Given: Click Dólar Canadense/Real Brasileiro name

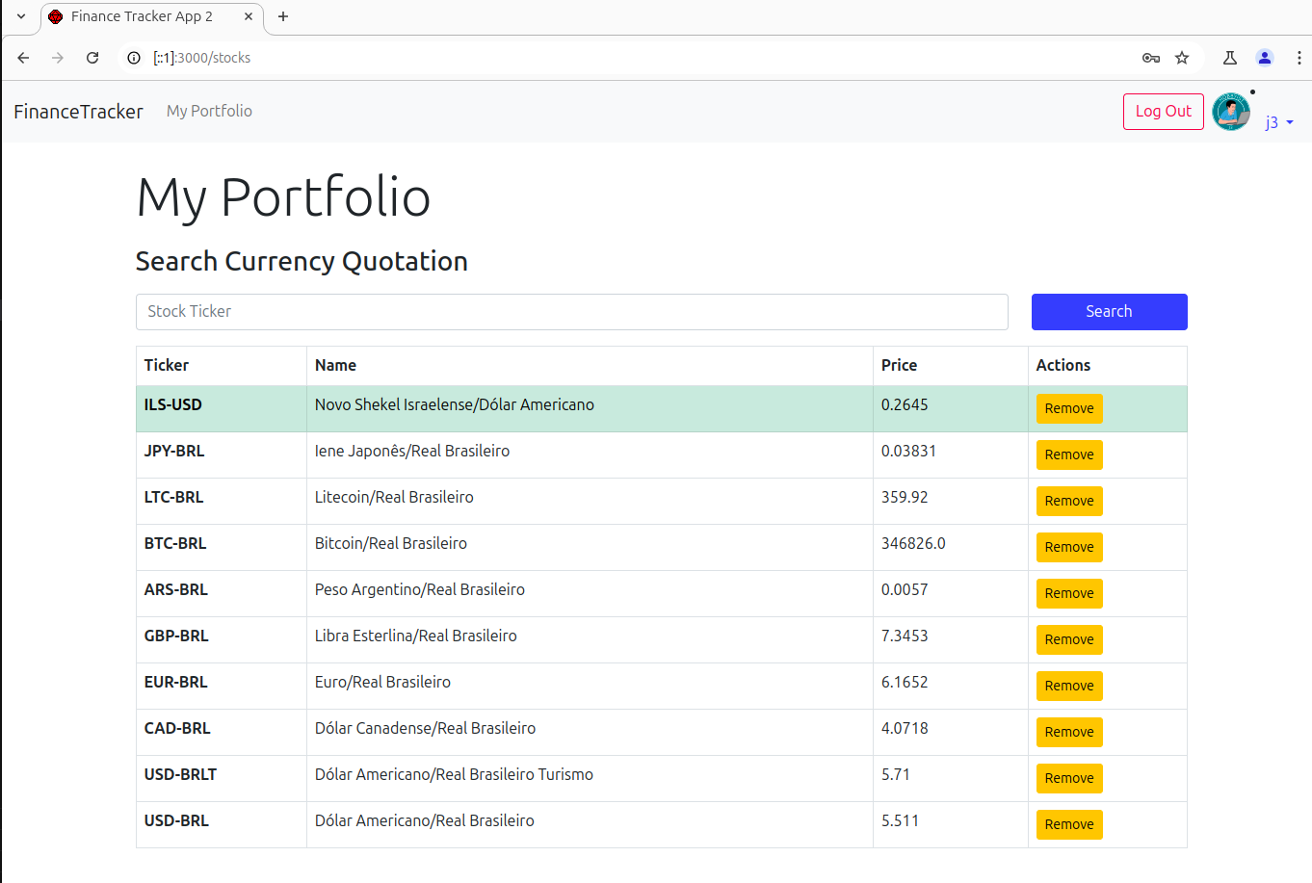Looking at the screenshot, I should pyautogui.click(x=425, y=728).
